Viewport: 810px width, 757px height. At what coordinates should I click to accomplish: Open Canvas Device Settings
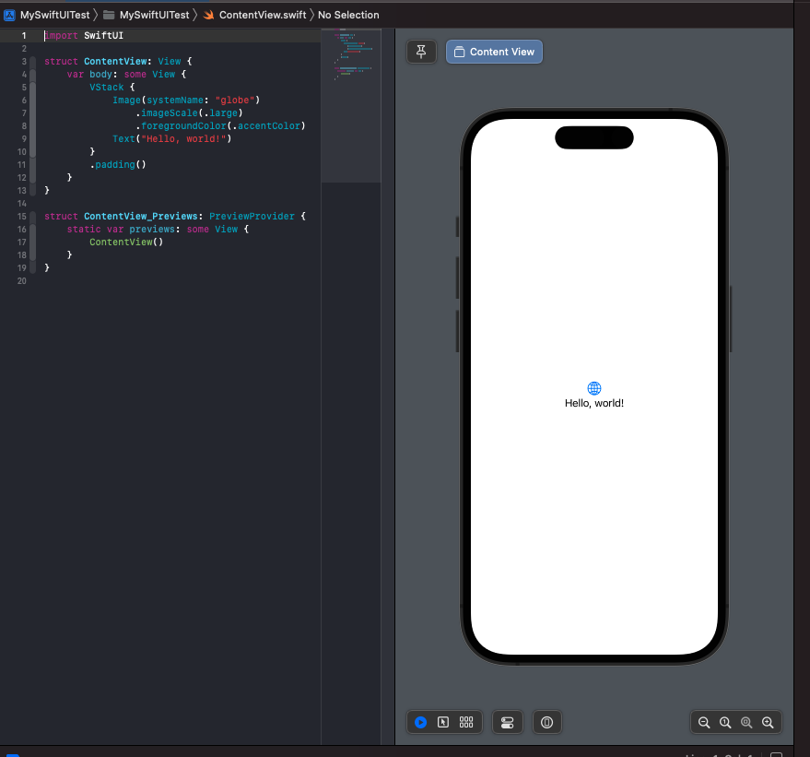[507, 722]
